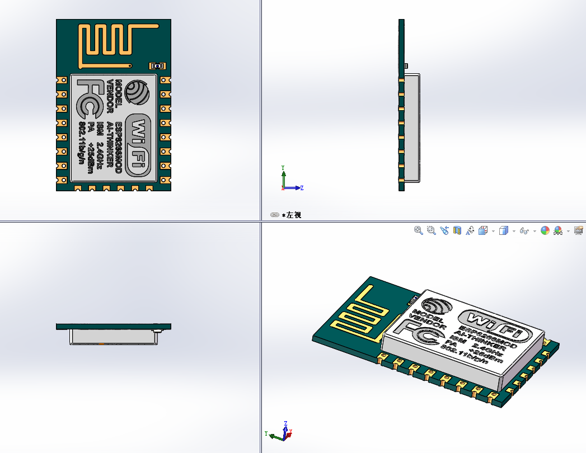Open the View Orientation cube icon
This screenshot has height=453, width=586.
click(482, 230)
